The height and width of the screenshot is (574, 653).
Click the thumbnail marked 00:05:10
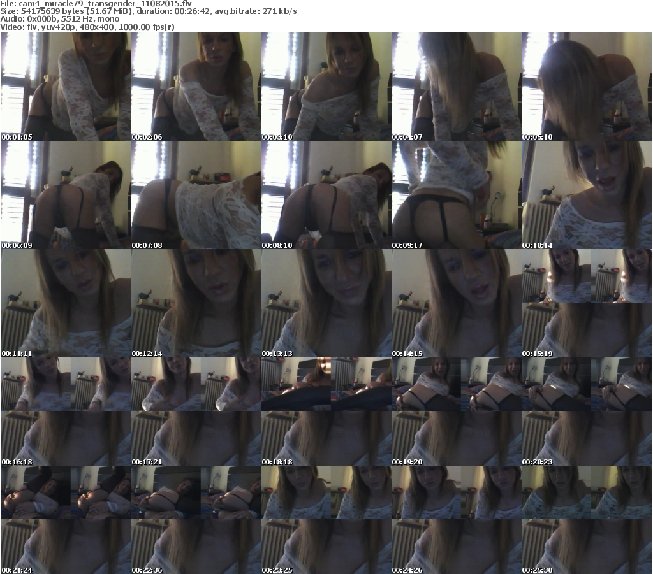point(587,87)
